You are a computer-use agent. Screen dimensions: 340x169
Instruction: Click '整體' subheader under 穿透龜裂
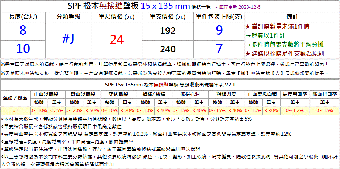[x=109, y=102]
